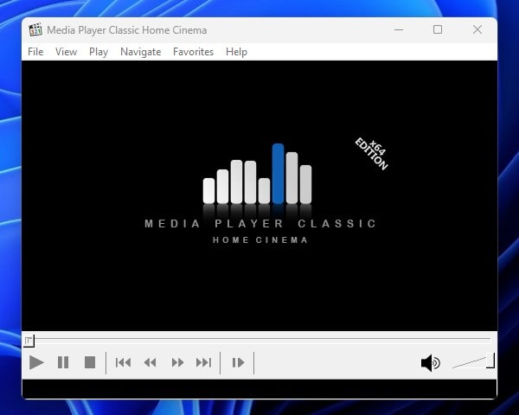Open the Favorites menu
Image resolution: width=519 pixels, height=415 pixels.
coord(193,52)
